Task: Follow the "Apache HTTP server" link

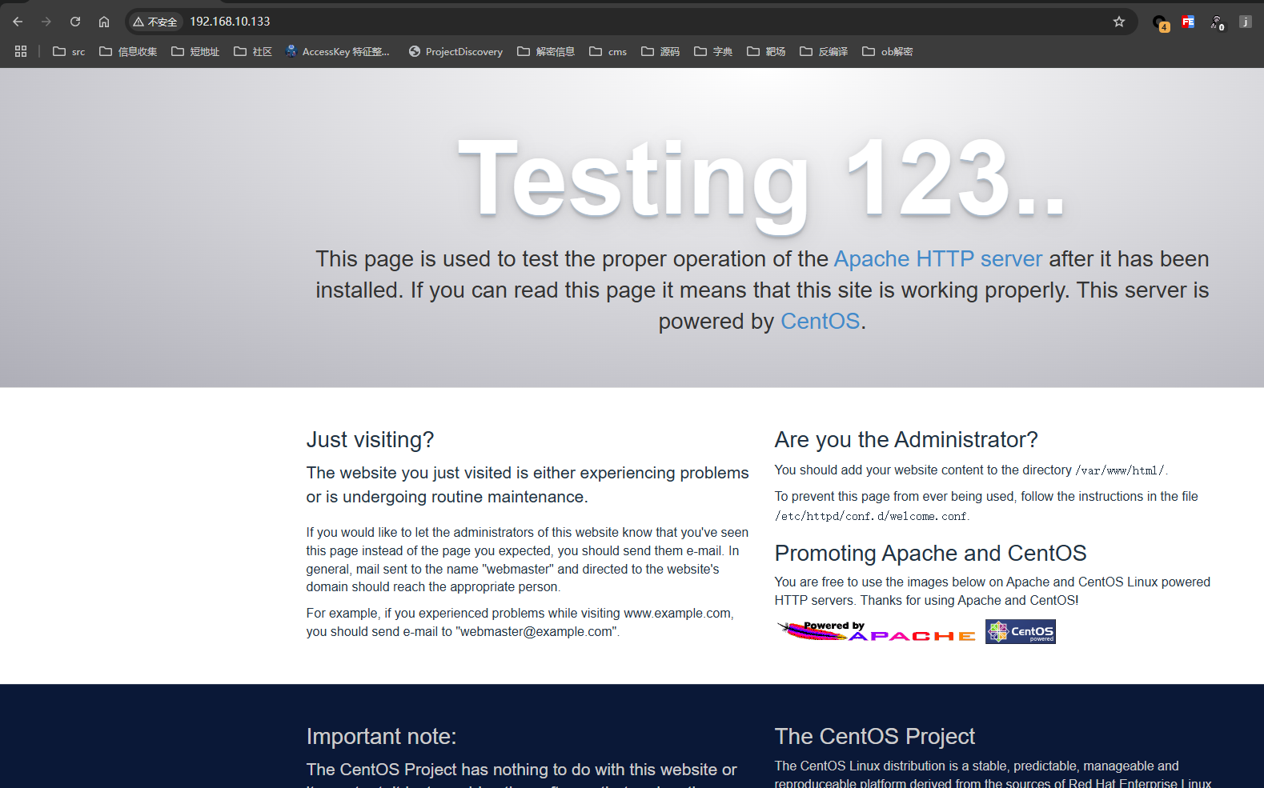Action: (x=937, y=259)
